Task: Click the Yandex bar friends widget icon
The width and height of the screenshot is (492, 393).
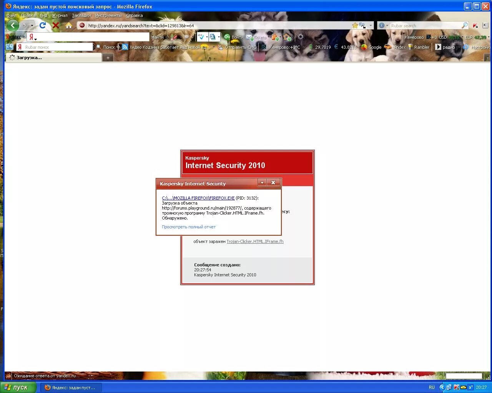Action: coord(287,37)
